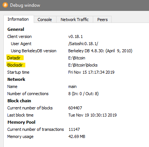This screenshot has width=149, height=147.
Task: Select the Peers tab
Action: (x=102, y=20)
